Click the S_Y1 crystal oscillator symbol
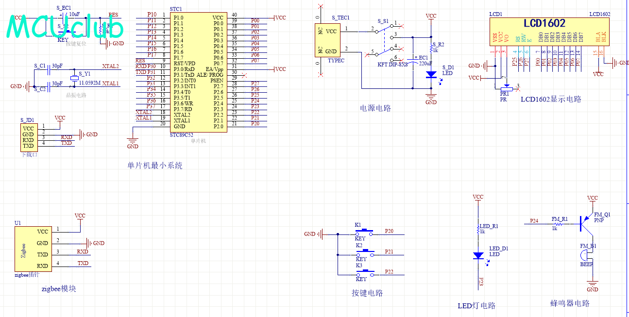This screenshot has width=629, height=317. coord(74,79)
